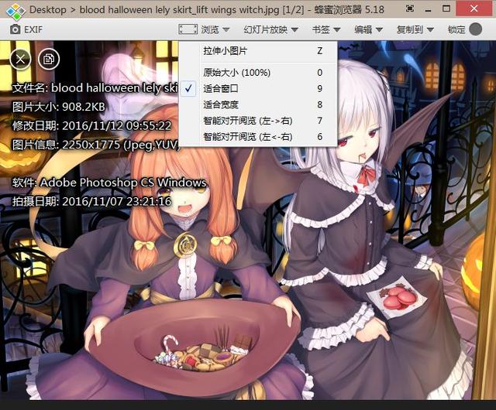
Task: Choose 原始大小 (100%) option
Action: click(258, 73)
